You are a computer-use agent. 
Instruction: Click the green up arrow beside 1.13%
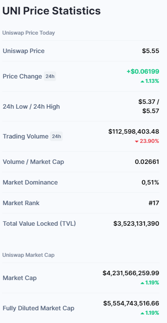(x=142, y=82)
